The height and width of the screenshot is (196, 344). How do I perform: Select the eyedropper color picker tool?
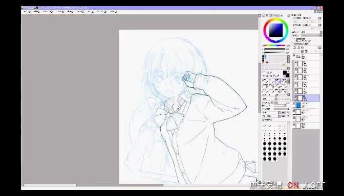pyautogui.click(x=278, y=76)
